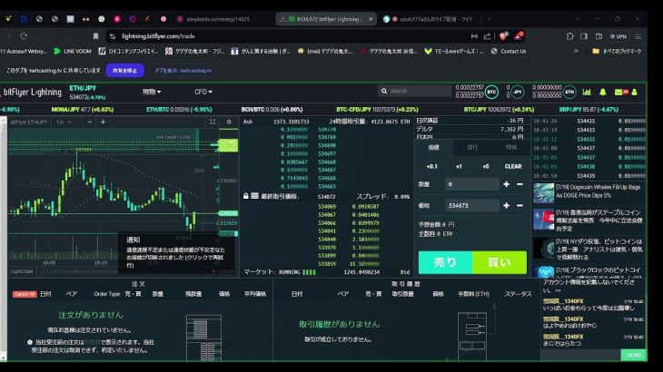Open the notifications bell icon
The height and width of the screenshot is (372, 663).
tap(603, 92)
